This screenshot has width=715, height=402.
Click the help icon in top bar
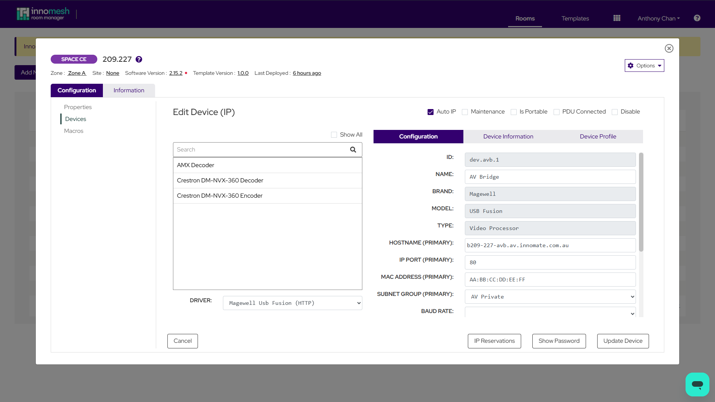(697, 18)
